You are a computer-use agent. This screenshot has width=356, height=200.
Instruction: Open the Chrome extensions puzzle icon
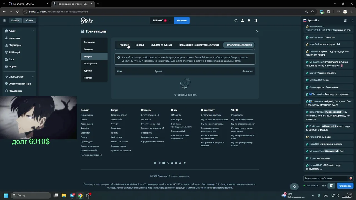328,12
